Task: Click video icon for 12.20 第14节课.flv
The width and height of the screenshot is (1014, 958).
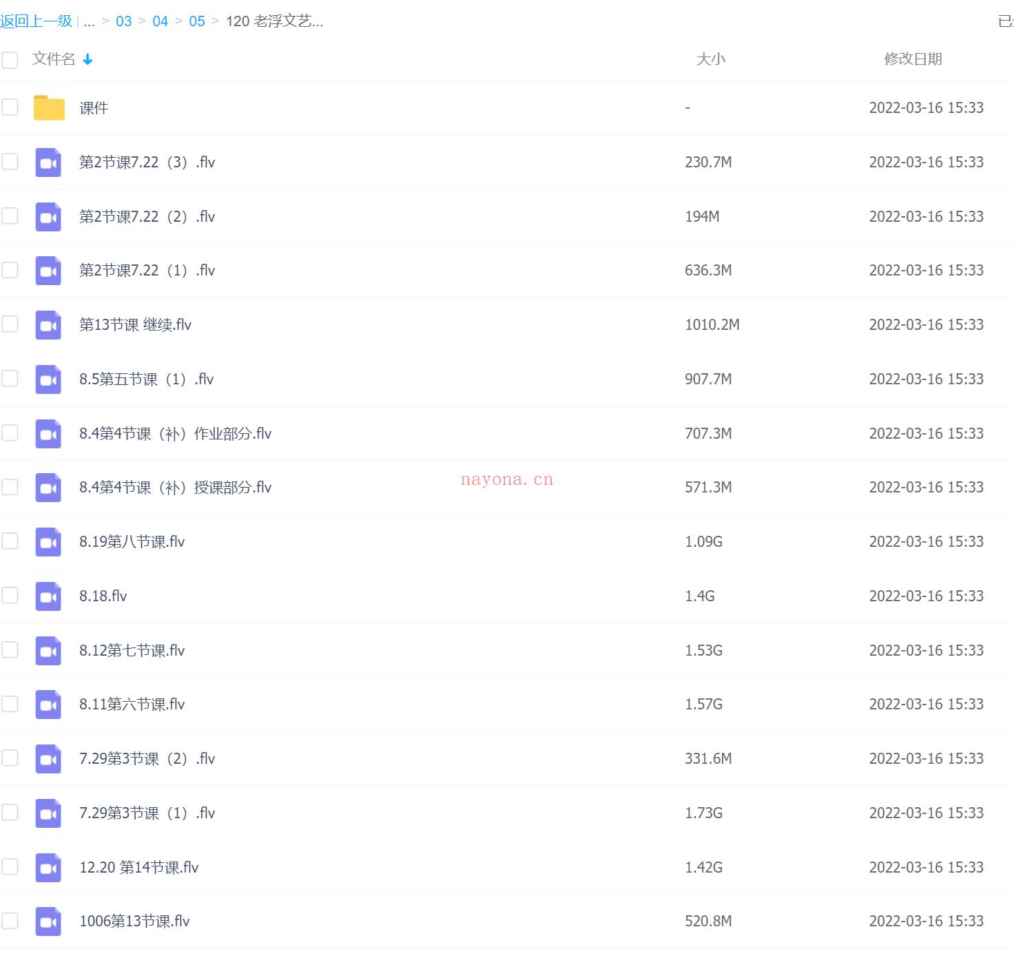Action: click(48, 868)
